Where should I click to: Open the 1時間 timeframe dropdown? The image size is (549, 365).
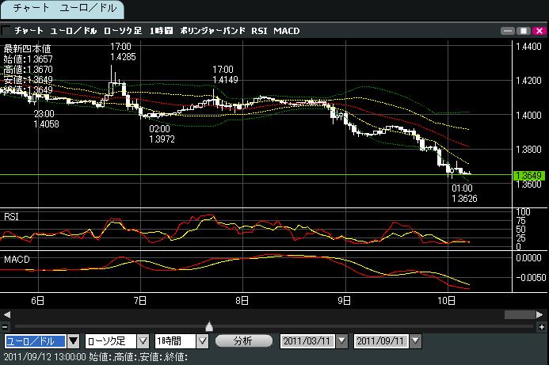[x=202, y=341]
